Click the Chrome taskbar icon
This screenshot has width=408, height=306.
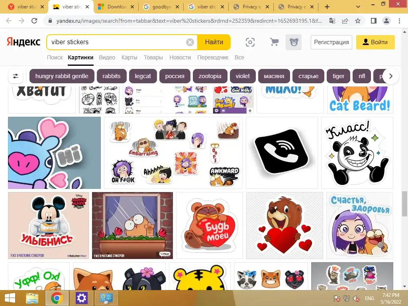coord(57,298)
